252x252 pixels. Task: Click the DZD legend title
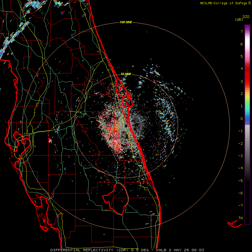[246, 17]
